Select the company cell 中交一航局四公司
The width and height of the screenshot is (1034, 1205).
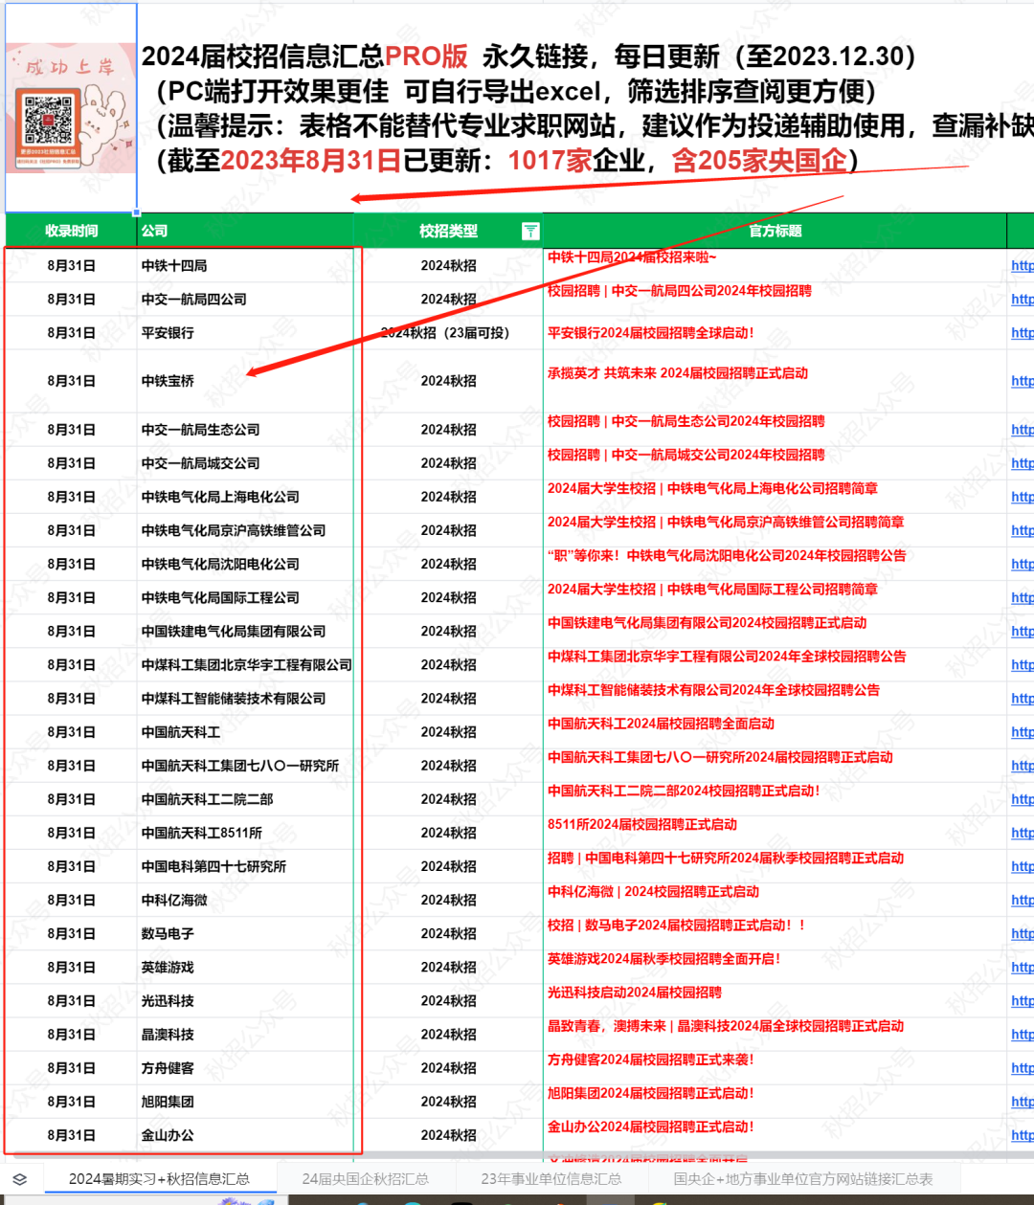click(x=245, y=300)
